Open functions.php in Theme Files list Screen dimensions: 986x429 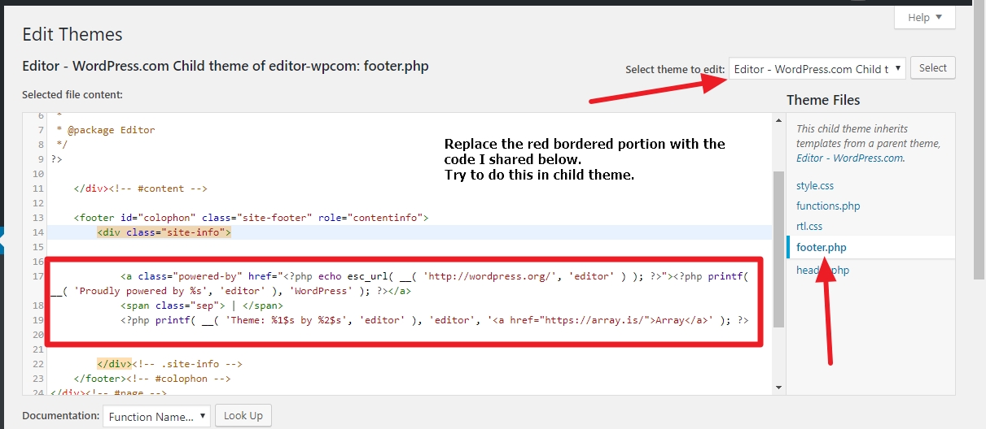[828, 206]
